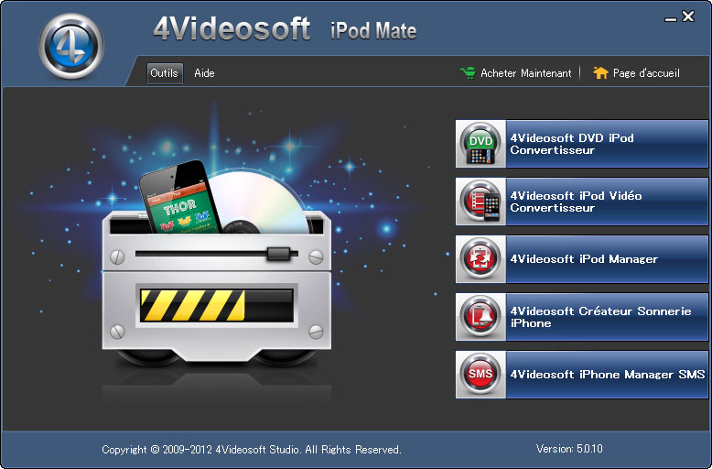Open the Outils menu
This screenshot has width=712, height=469.
coord(165,73)
